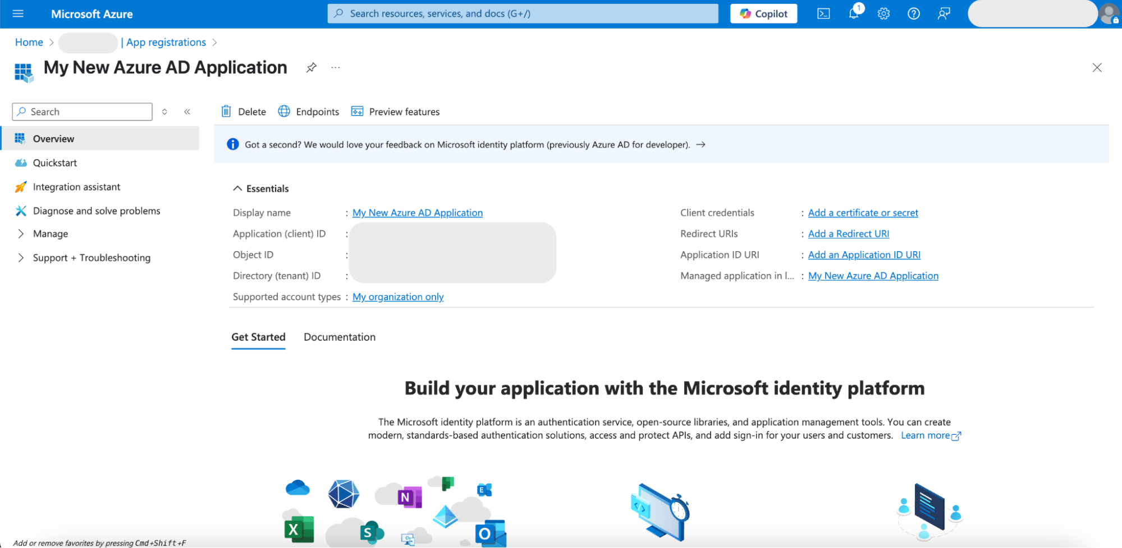
Task: Open Cloud Shell from the top bar
Action: pos(823,13)
